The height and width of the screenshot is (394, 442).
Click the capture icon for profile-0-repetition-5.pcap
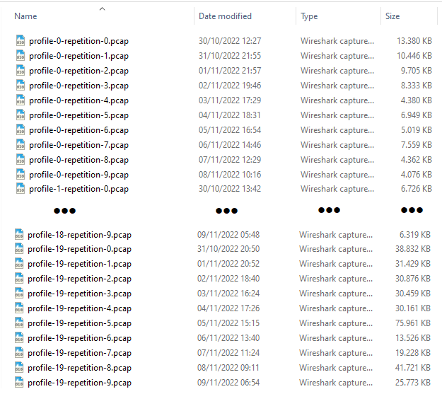click(x=21, y=115)
